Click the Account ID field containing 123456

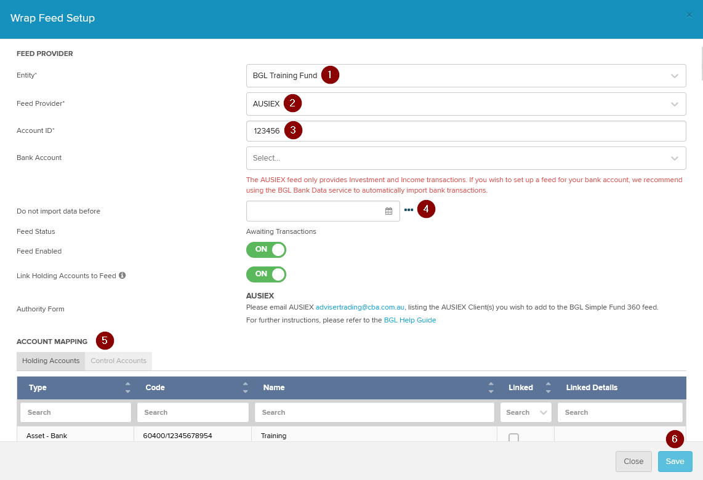(x=466, y=131)
